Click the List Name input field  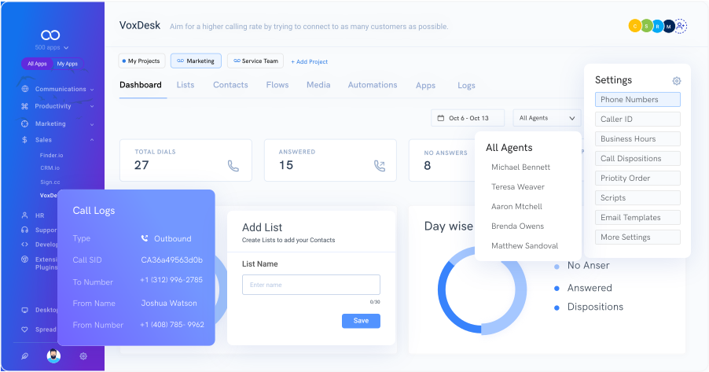(x=310, y=285)
